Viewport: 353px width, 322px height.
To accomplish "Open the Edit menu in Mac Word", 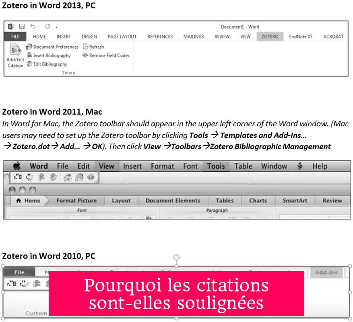I will tap(84, 166).
